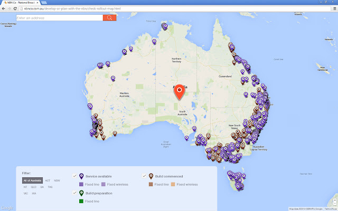Viewport: 338px width, 211px height.
Task: Filter the map by QLD
Action: 34,187
